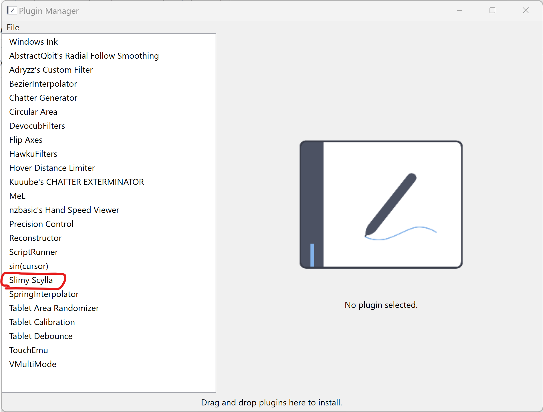Click Kuuube's CHATTER EXTERMINATOR entry

(76, 182)
